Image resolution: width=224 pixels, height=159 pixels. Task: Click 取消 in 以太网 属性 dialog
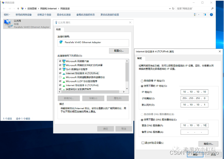[124, 129]
